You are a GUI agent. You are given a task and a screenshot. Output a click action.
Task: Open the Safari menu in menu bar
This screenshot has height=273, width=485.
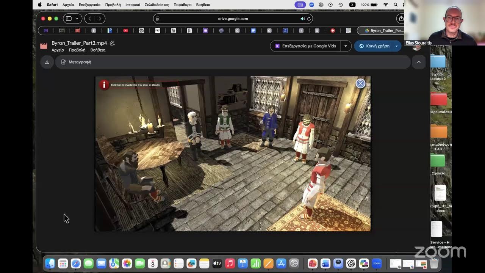coord(52,5)
